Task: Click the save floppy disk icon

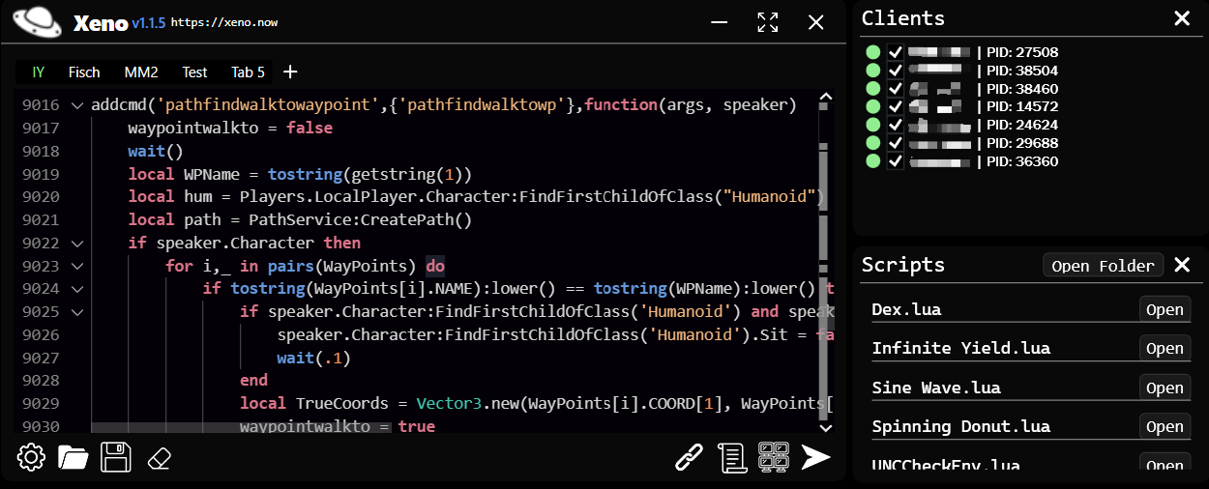Action: pyautogui.click(x=116, y=457)
